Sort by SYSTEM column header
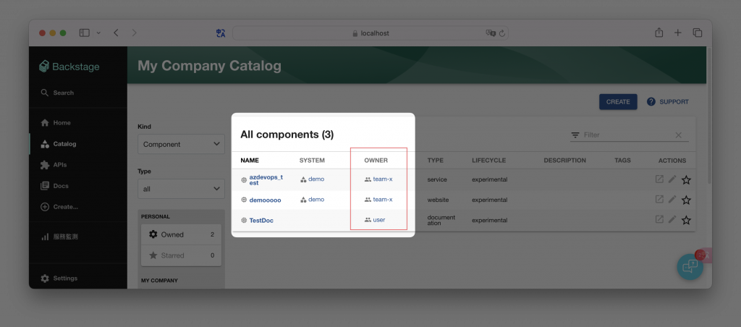 [312, 160]
